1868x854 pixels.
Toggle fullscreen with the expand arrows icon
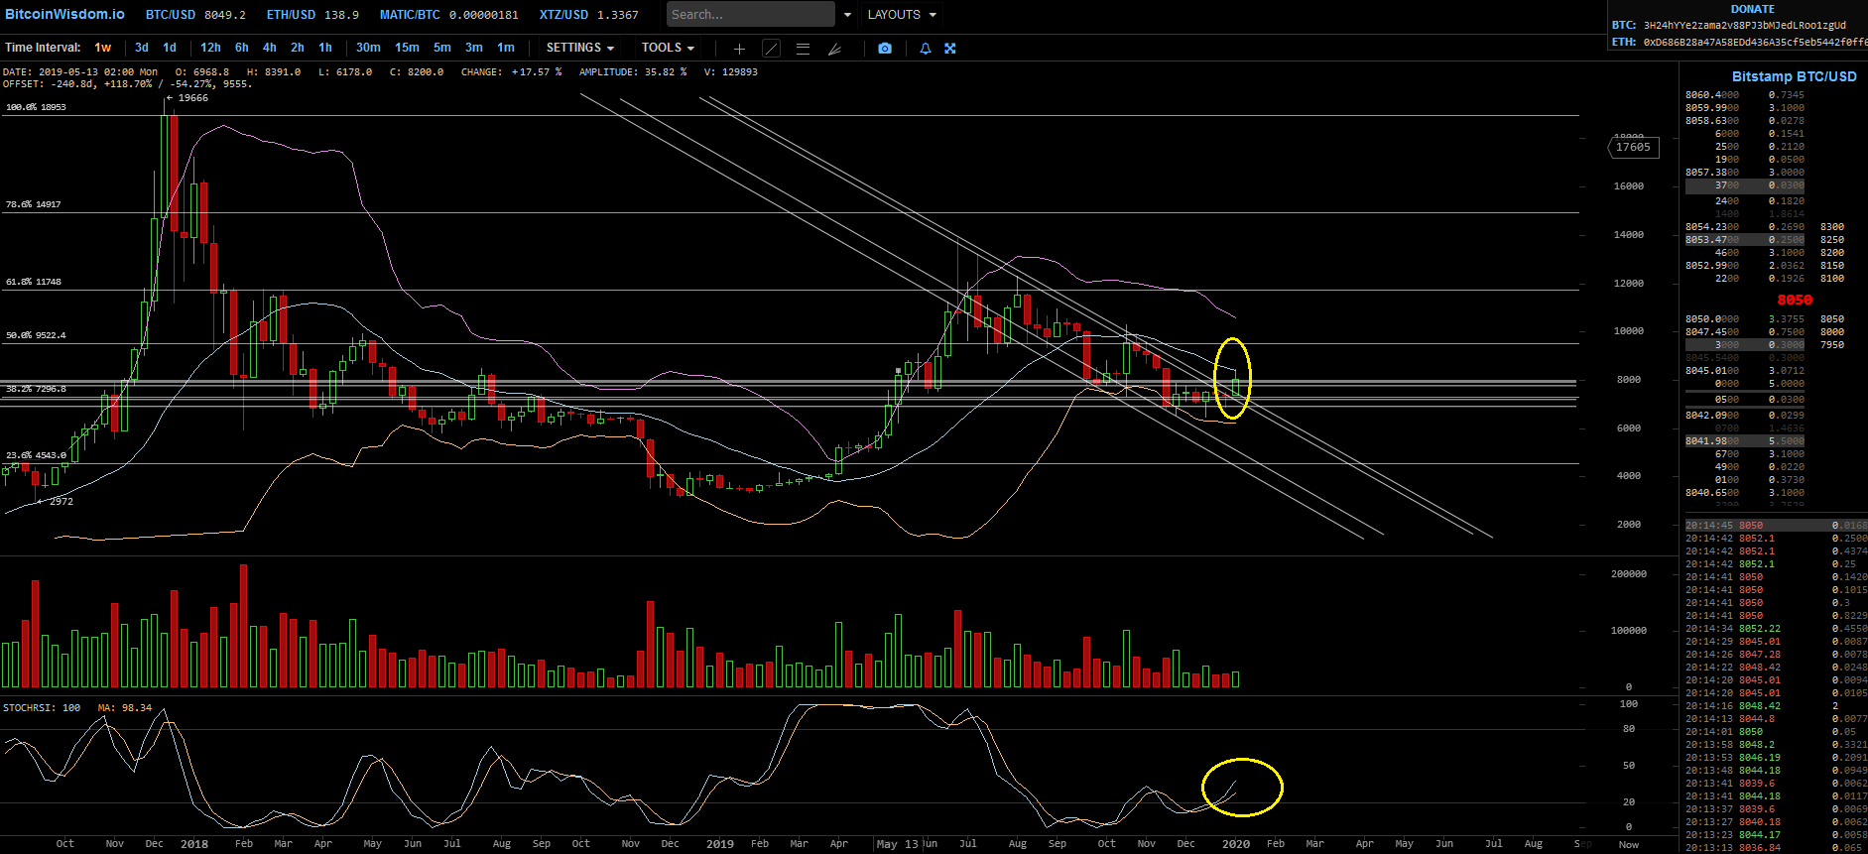tap(949, 48)
